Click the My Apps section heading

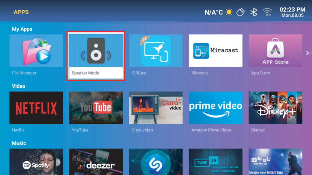pos(22,29)
